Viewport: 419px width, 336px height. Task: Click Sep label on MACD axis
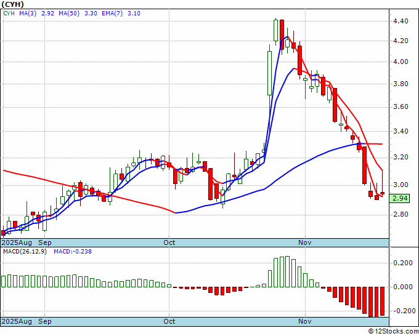pyautogui.click(x=44, y=321)
